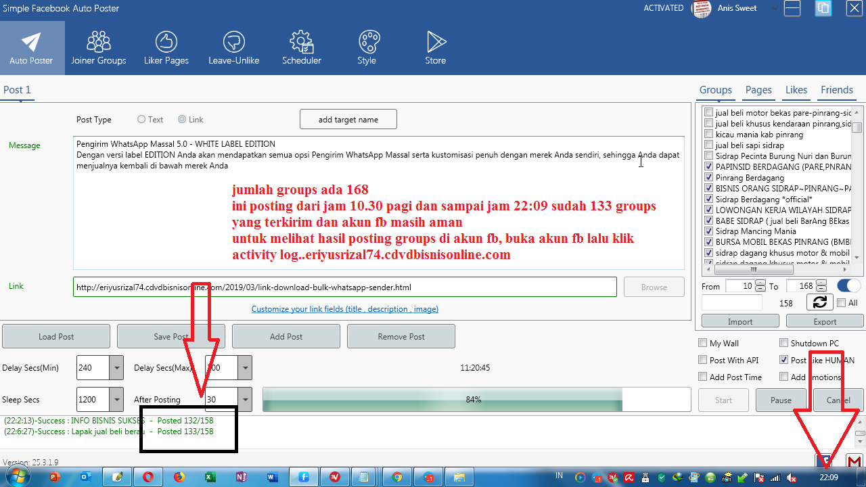This screenshot has width=866, height=487.
Task: Click the Remove Post button
Action: coord(401,336)
